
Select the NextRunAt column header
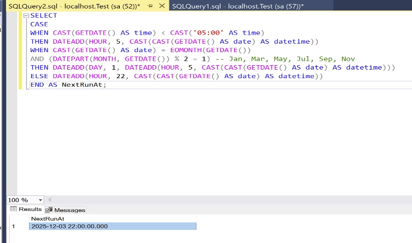112,218
